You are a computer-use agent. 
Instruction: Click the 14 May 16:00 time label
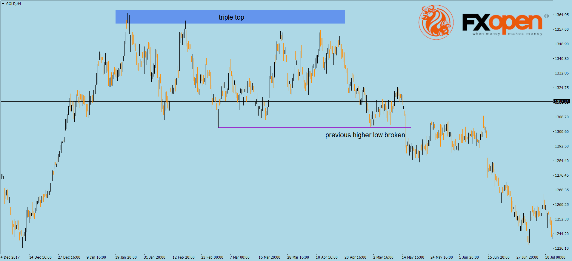pos(413,257)
